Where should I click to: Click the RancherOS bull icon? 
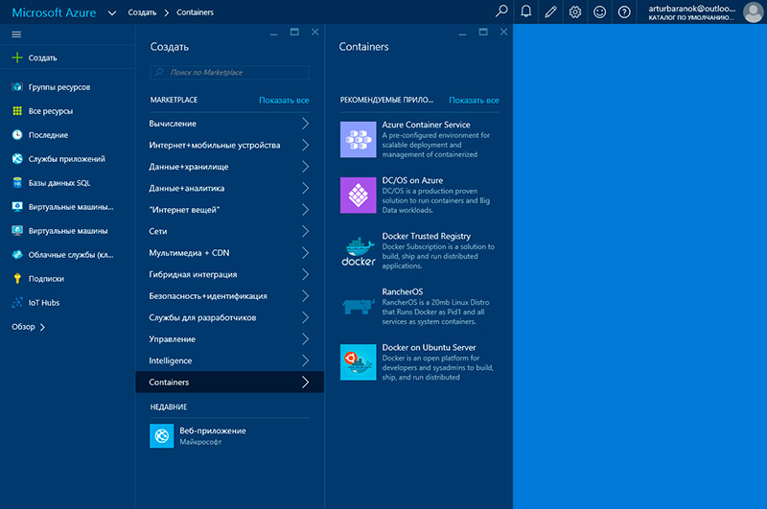tap(358, 307)
